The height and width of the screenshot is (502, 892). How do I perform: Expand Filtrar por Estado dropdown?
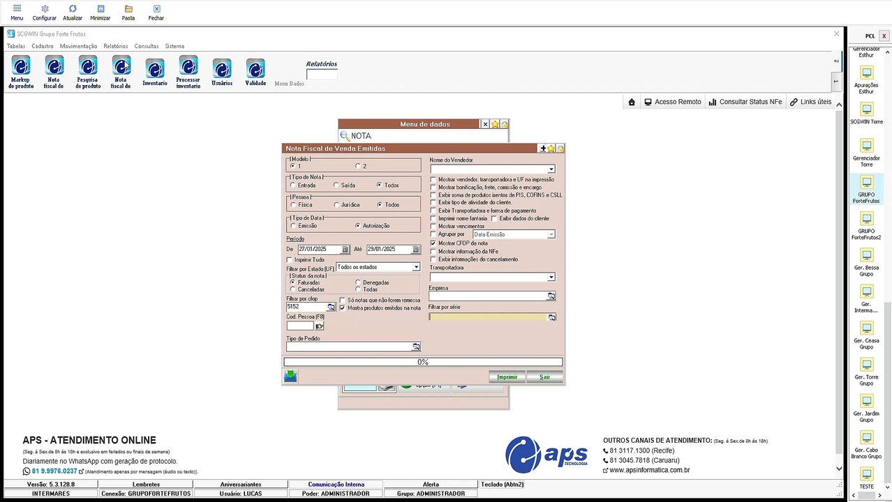[416, 267]
